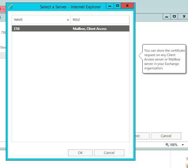Click the Internet Explorer logo icon
Screen dimensions: 188x168
pos(11,7)
